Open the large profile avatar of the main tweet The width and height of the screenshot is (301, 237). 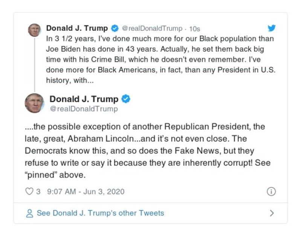click(x=35, y=103)
